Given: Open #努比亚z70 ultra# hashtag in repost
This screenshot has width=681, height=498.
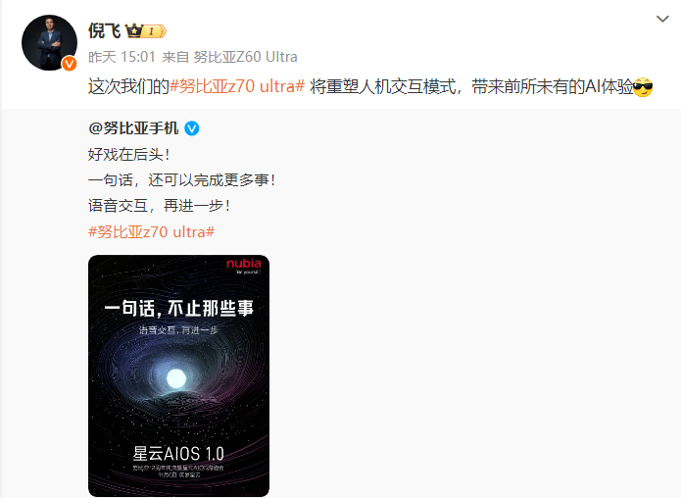Looking at the screenshot, I should coord(151,231).
